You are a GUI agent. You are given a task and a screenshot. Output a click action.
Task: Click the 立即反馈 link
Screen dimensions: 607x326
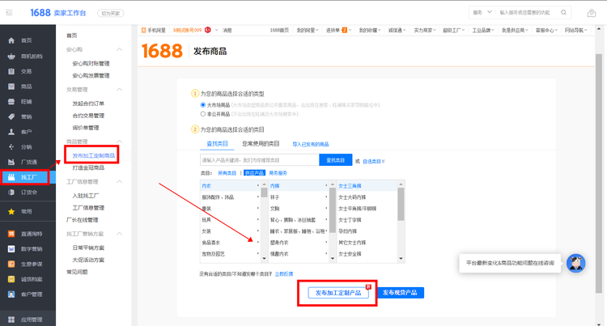pos(284,273)
